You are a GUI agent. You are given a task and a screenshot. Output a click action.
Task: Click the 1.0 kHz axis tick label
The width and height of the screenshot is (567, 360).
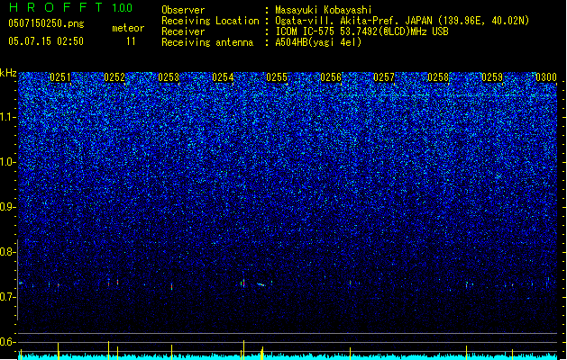coord(7,162)
